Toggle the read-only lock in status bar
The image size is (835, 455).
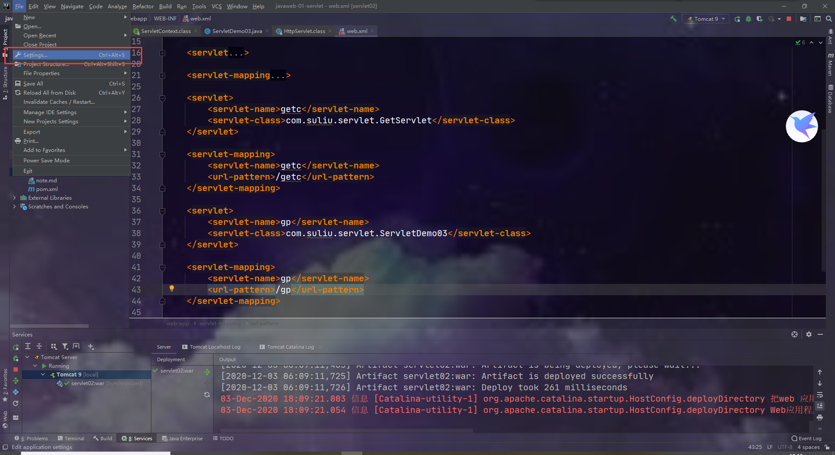point(827,447)
